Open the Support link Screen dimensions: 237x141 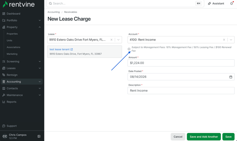coord(12,126)
